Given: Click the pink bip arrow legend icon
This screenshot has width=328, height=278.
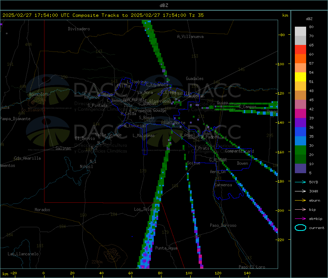Looking at the screenshot, I should 300,209.
